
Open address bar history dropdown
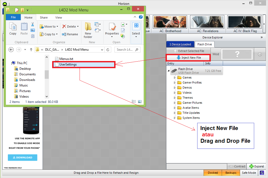pyautogui.click(x=102, y=50)
